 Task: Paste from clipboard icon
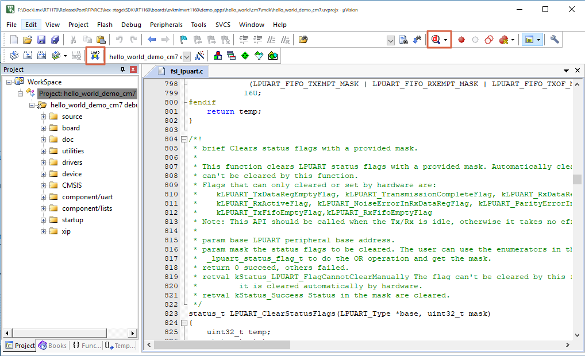point(101,40)
